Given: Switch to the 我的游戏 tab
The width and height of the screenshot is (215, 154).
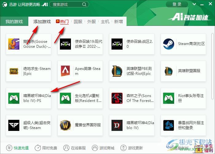Looking at the screenshot, I should point(14,21).
